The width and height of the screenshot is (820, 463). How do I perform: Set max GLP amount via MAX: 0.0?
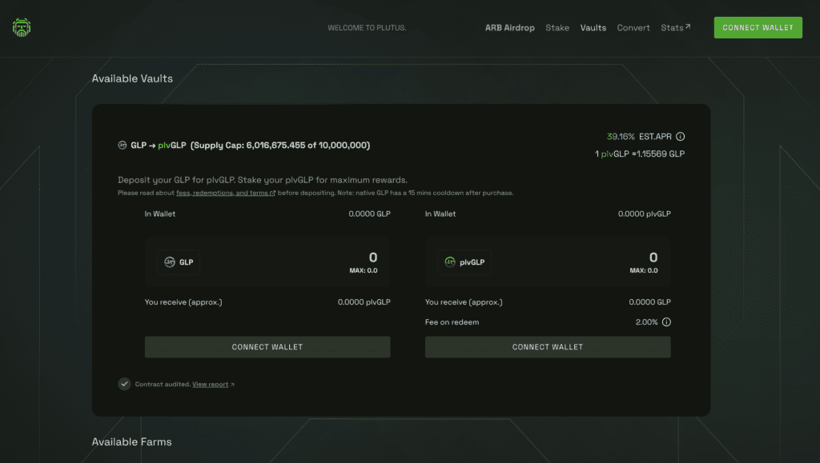tap(364, 270)
